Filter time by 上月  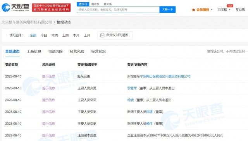click(87, 35)
